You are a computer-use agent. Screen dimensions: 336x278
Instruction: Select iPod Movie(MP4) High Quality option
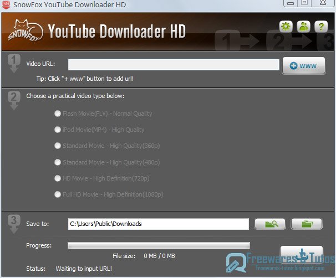(x=99, y=130)
